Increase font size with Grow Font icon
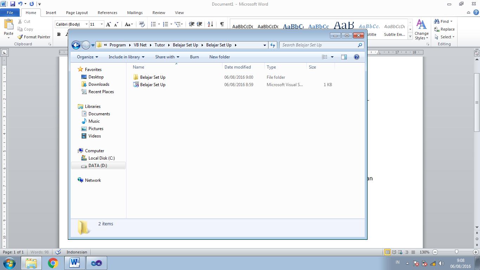Viewport: 480px width, 270px height. 109,24
